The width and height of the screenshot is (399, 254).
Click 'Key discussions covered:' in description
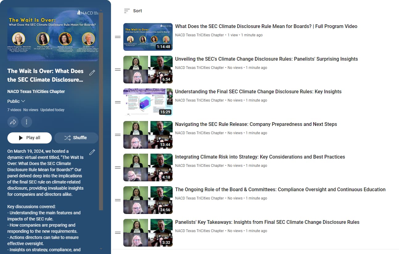(x=31, y=207)
